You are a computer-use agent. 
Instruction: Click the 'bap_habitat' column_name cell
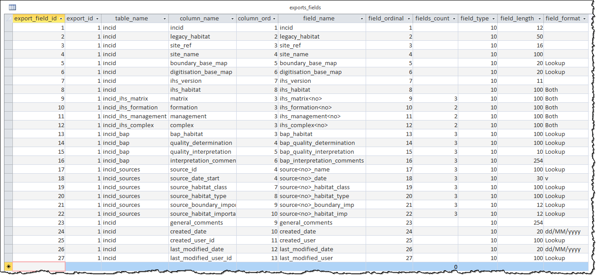(203, 134)
